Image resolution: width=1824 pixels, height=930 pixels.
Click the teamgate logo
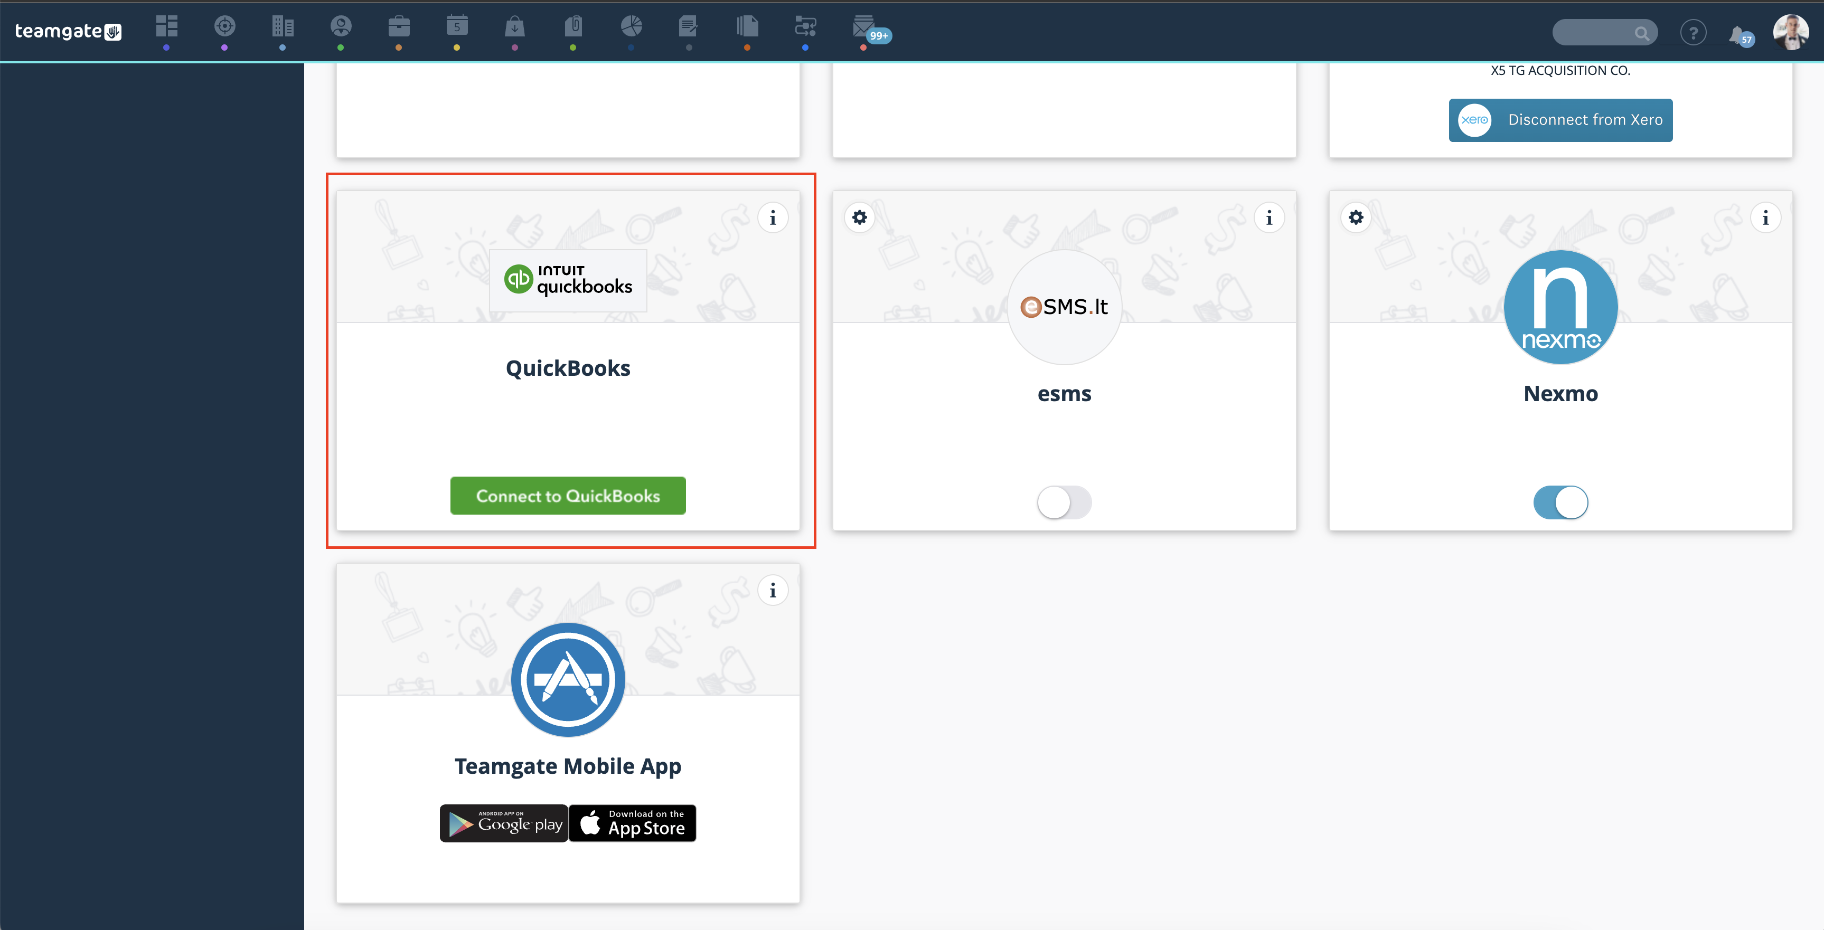pyautogui.click(x=68, y=31)
